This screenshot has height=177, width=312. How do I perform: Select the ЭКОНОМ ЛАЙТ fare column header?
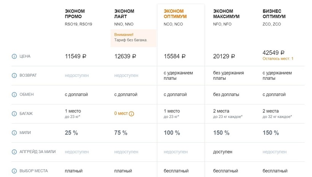click(124, 14)
